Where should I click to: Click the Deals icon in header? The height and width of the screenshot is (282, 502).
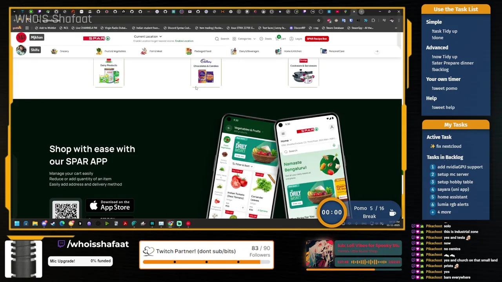(261, 39)
